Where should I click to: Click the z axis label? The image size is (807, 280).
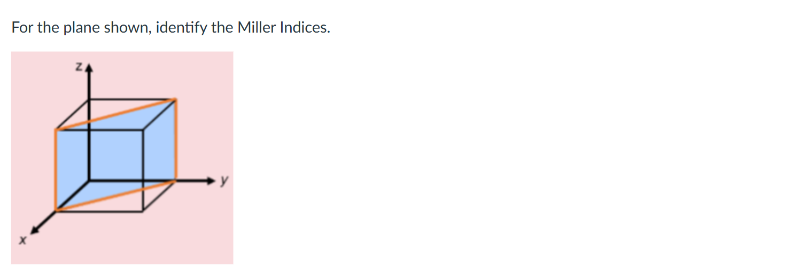(x=79, y=67)
